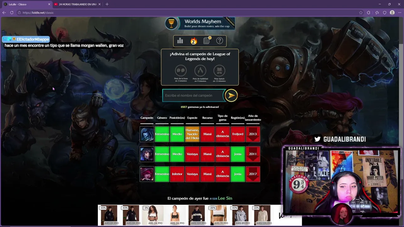Click the red Inferior position cell
The height and width of the screenshot is (227, 404).
coord(177,174)
